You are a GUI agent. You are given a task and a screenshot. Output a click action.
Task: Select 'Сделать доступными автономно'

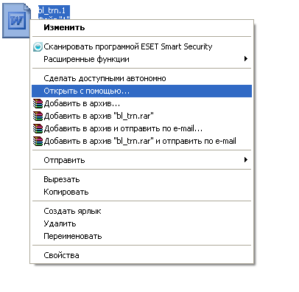click(x=142, y=78)
